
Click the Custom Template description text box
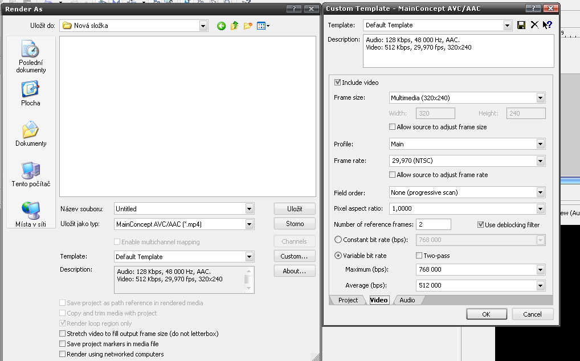point(458,51)
